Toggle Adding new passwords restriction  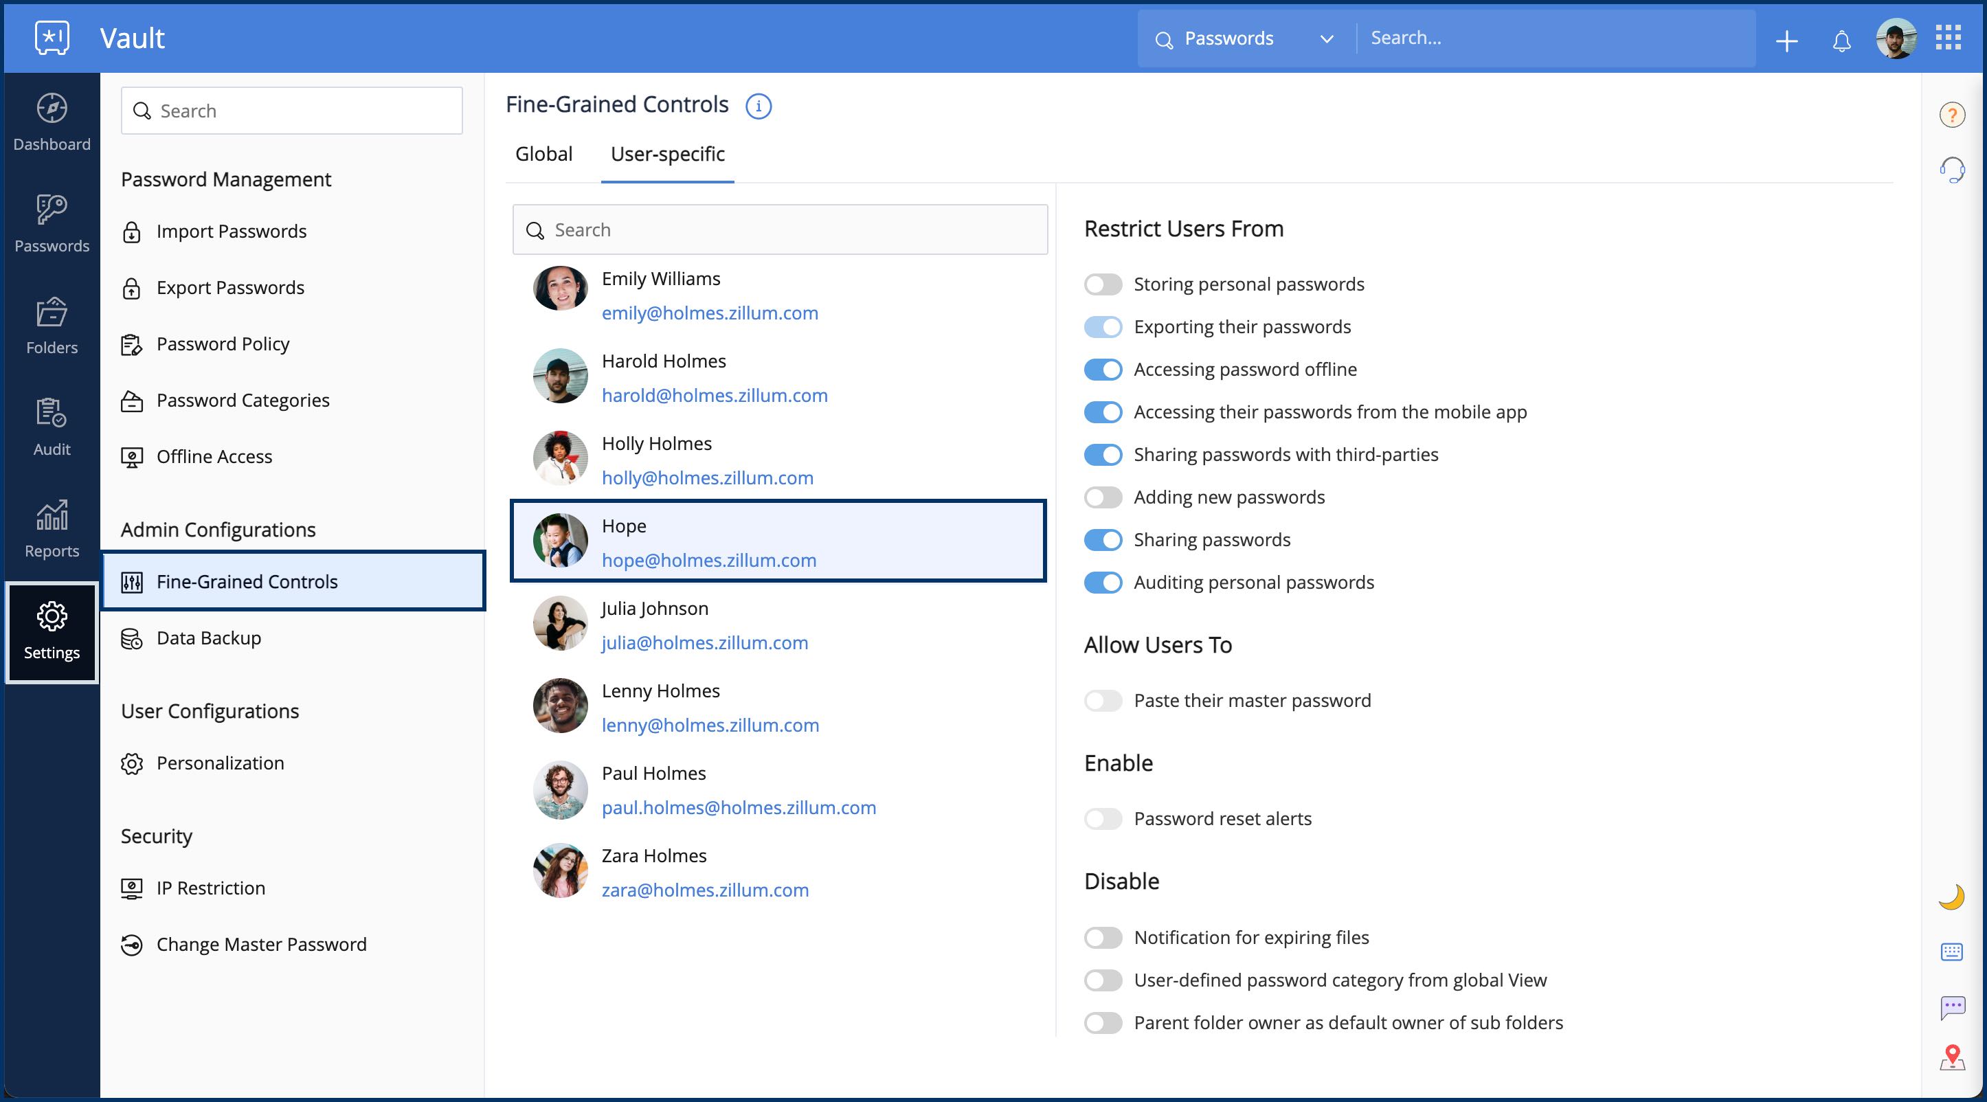pos(1103,497)
